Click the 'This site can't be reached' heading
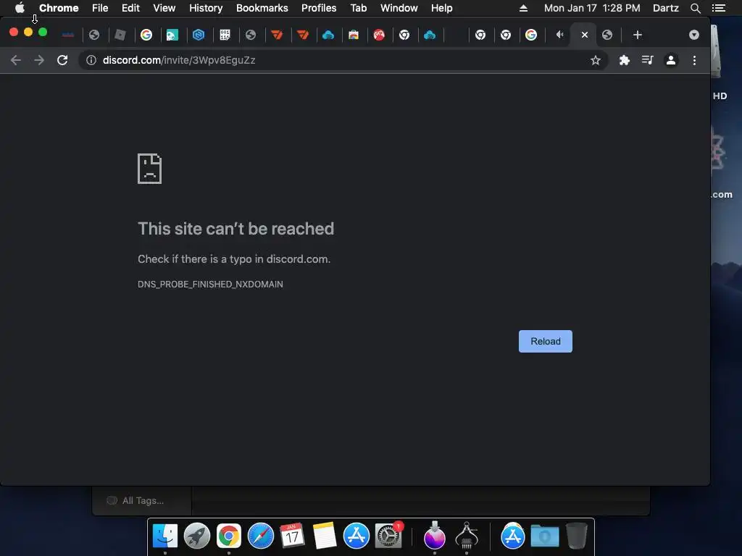 click(235, 229)
